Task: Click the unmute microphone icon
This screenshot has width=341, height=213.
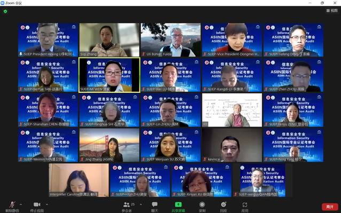Action: pyautogui.click(x=12, y=204)
